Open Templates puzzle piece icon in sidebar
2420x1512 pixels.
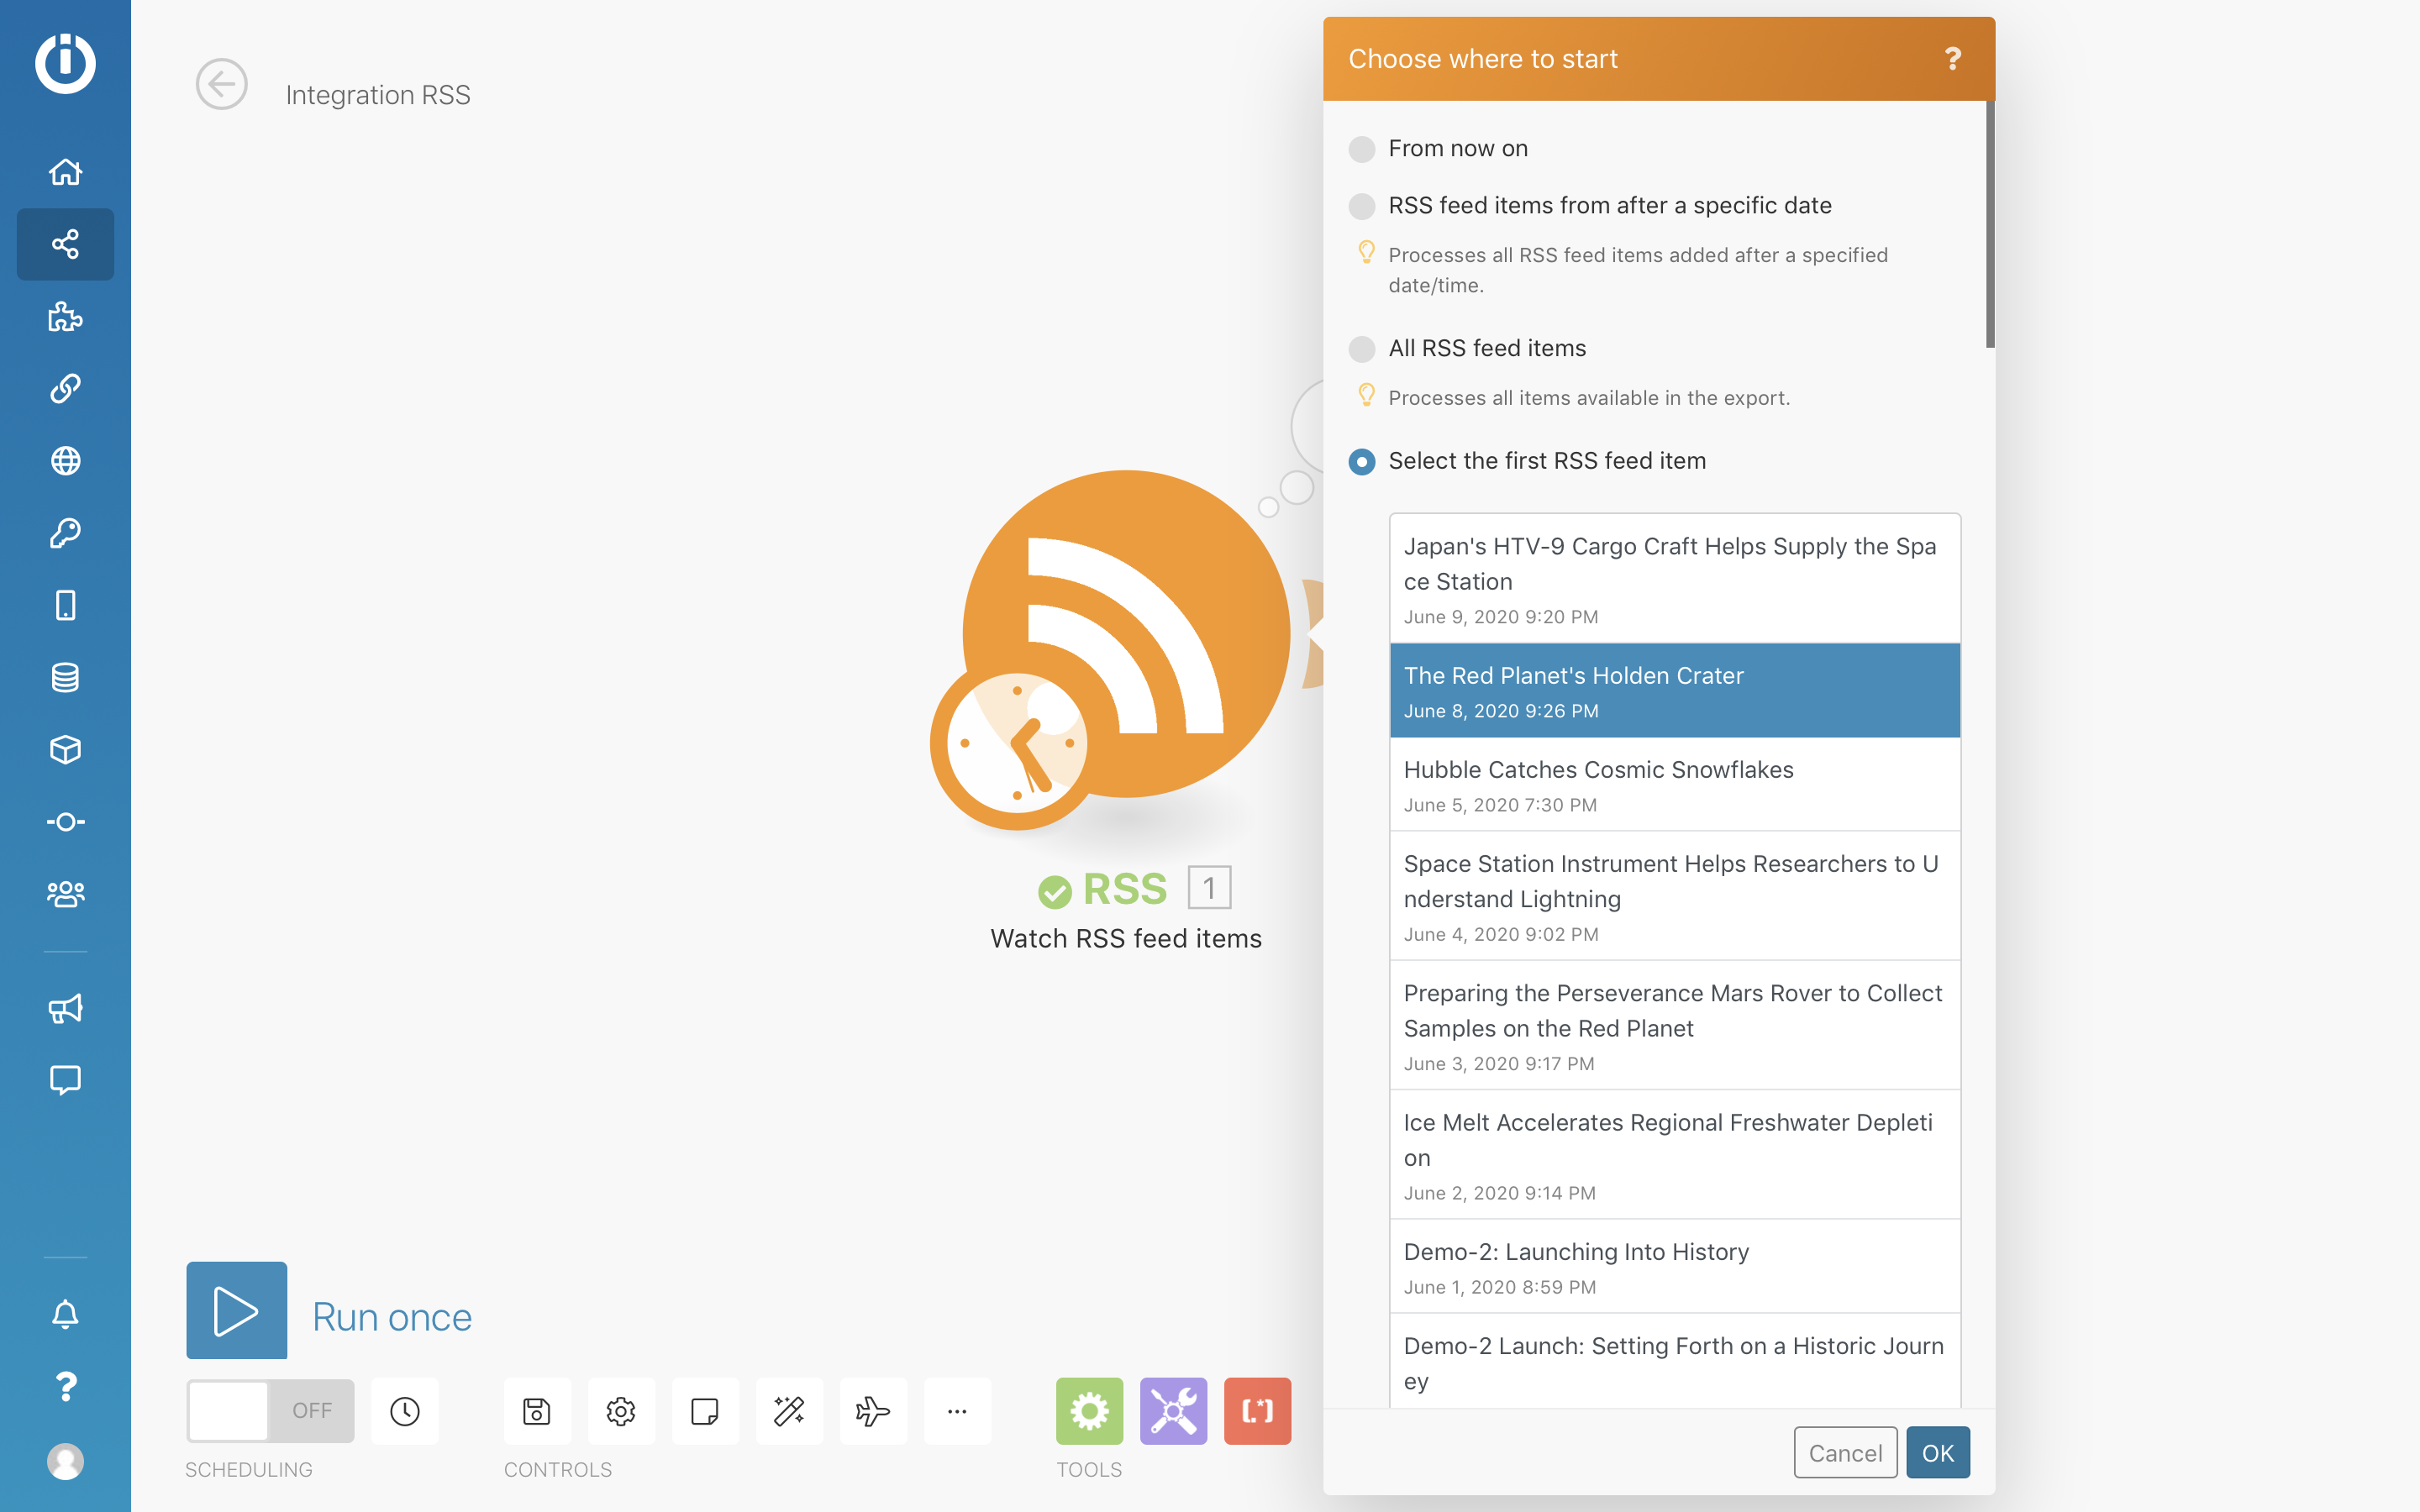pos(65,317)
